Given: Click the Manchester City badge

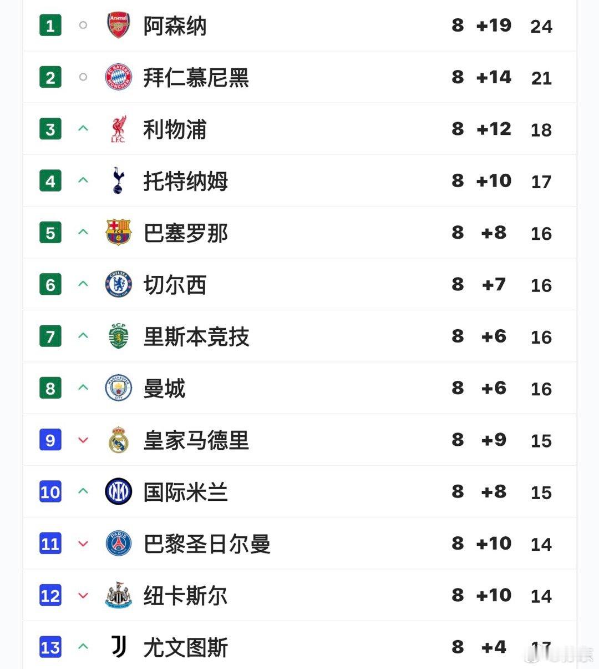Looking at the screenshot, I should click(x=118, y=388).
